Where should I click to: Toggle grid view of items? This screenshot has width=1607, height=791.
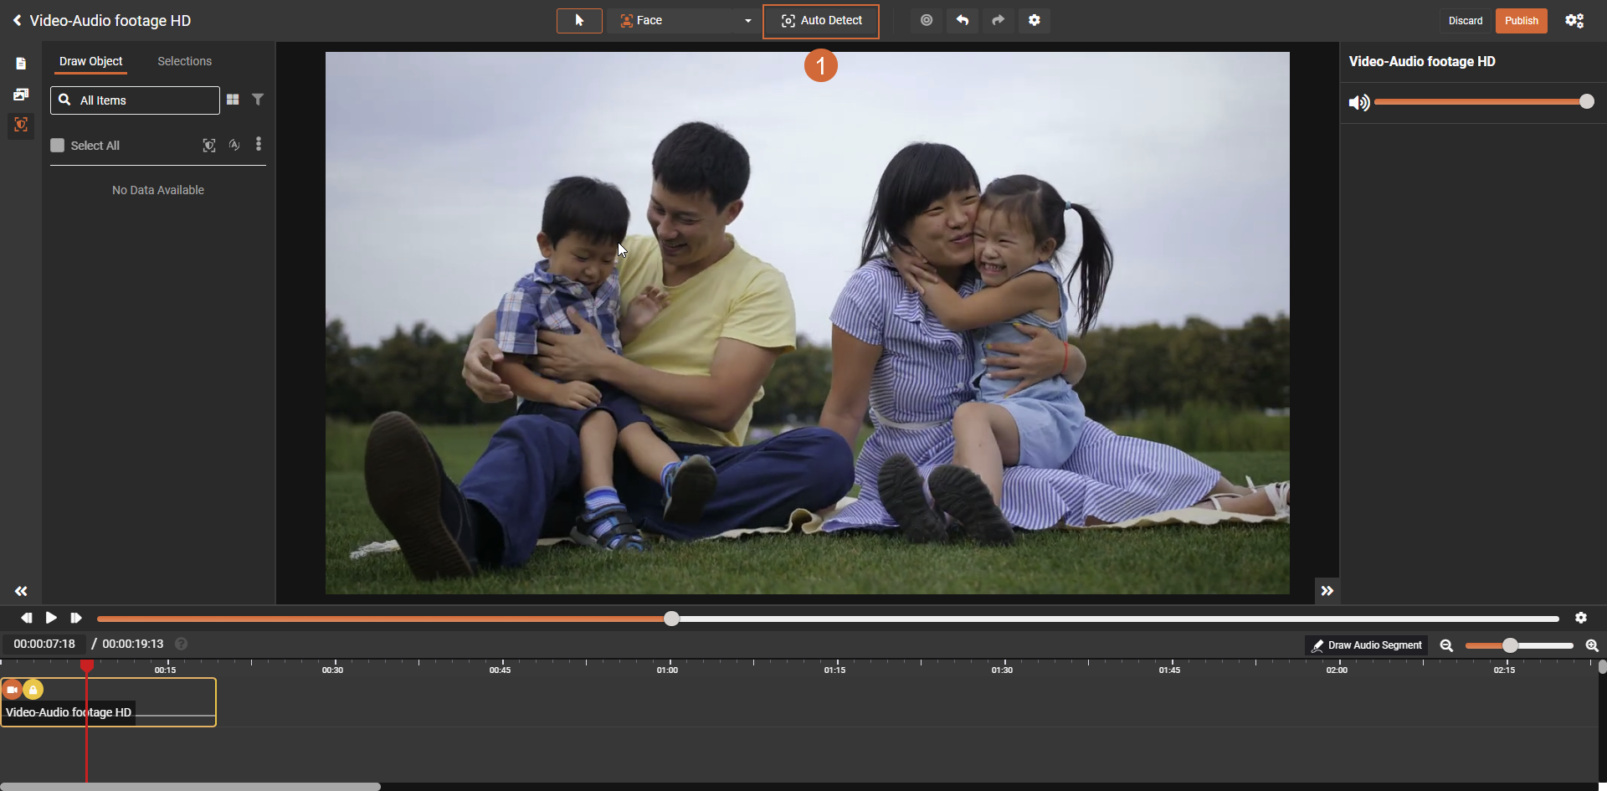[x=233, y=100]
